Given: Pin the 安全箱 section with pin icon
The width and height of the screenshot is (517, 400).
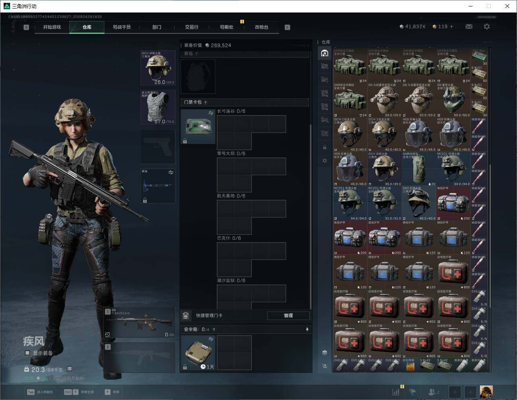Looking at the screenshot, I should point(307,329).
